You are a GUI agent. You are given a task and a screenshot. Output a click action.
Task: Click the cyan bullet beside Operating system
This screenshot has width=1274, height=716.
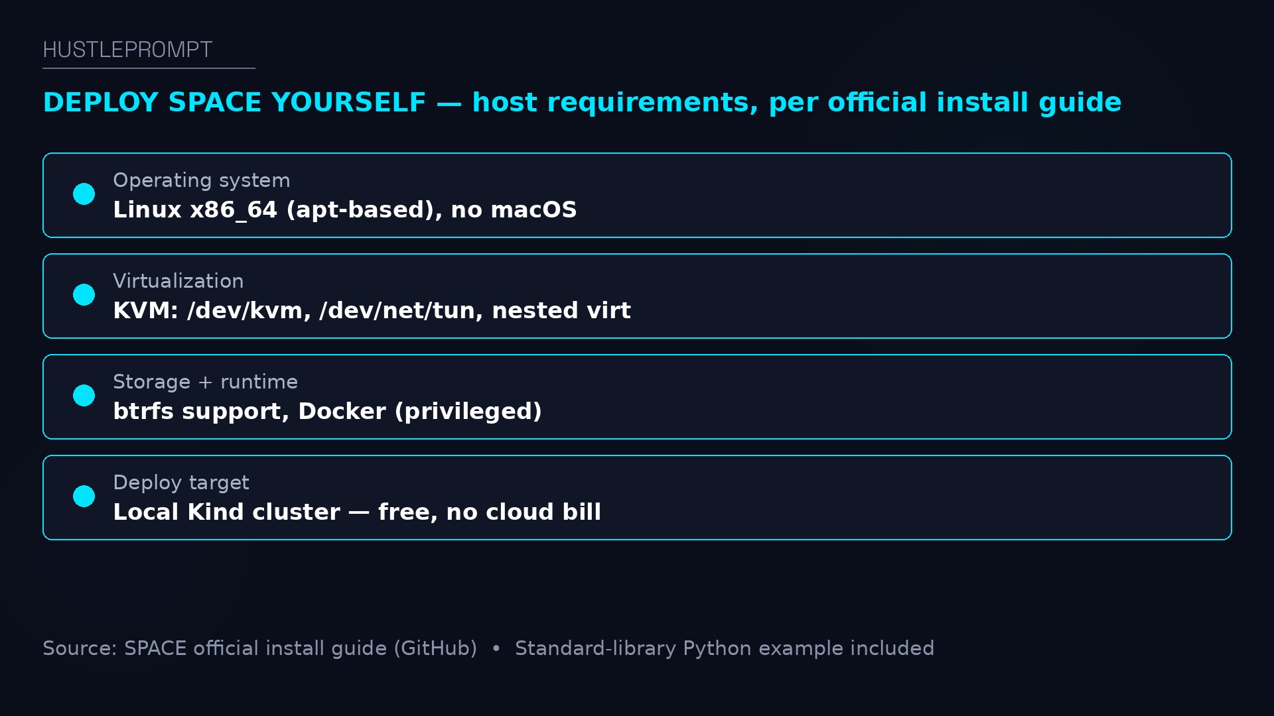click(84, 194)
